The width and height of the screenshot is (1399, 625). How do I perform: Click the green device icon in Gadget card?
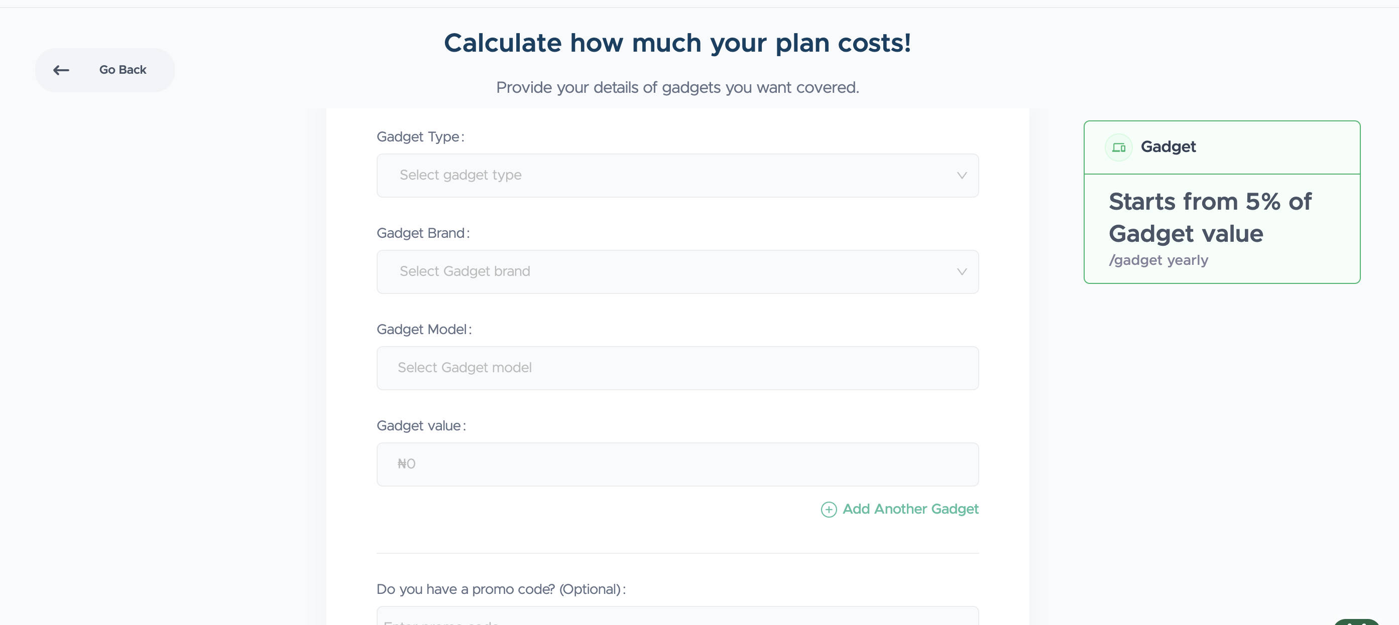tap(1118, 147)
